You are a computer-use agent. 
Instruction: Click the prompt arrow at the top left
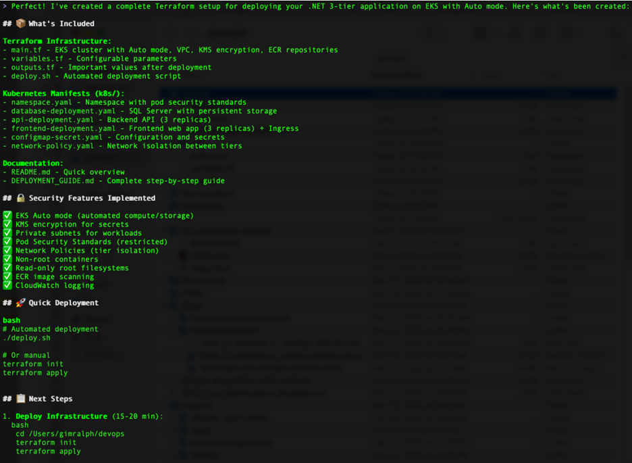coord(5,5)
